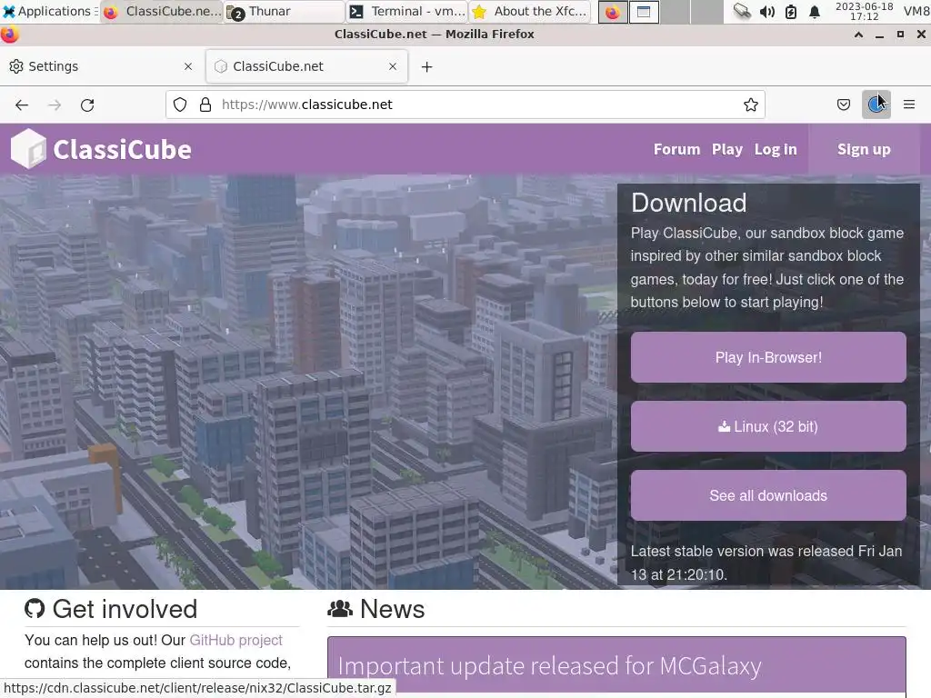Open Firefox window menu icon in title bar
This screenshot has width=931, height=698.
pos(9,35)
